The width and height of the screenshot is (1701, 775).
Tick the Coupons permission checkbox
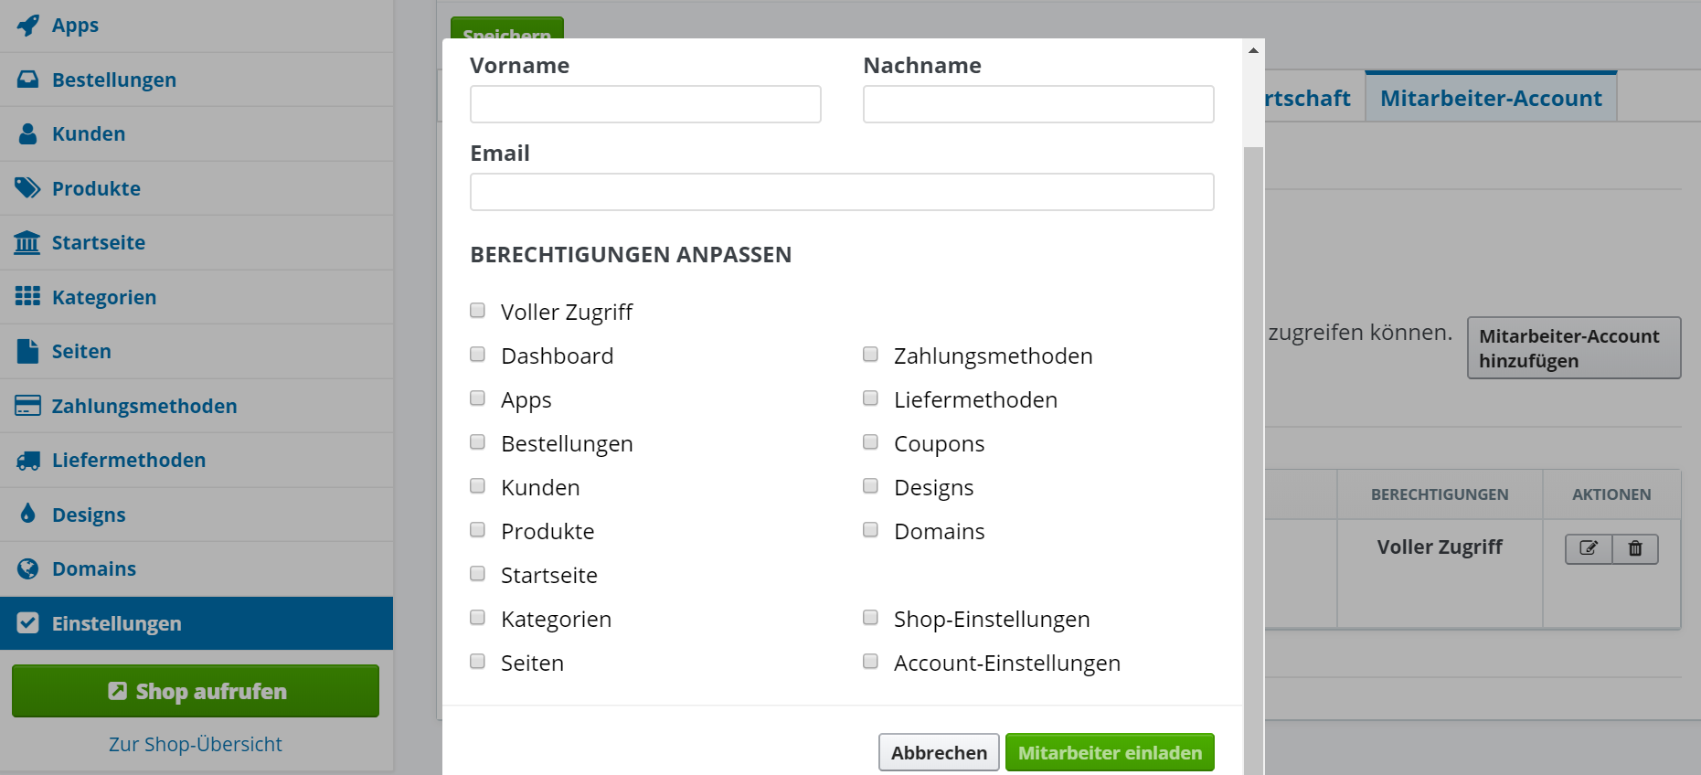870,442
